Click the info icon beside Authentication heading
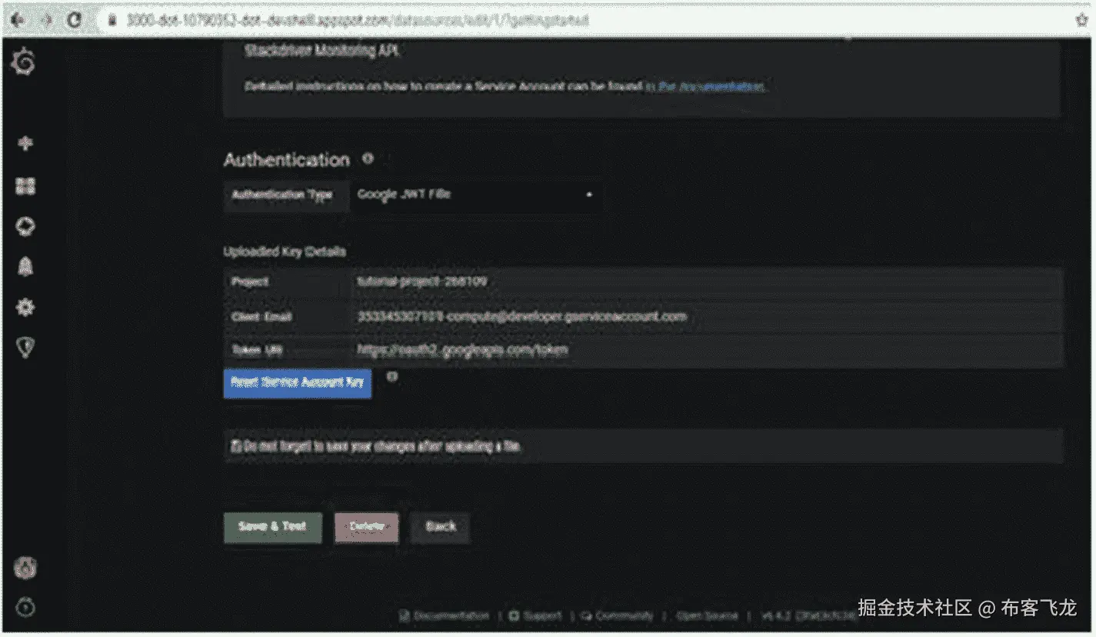The image size is (1096, 637). (368, 158)
